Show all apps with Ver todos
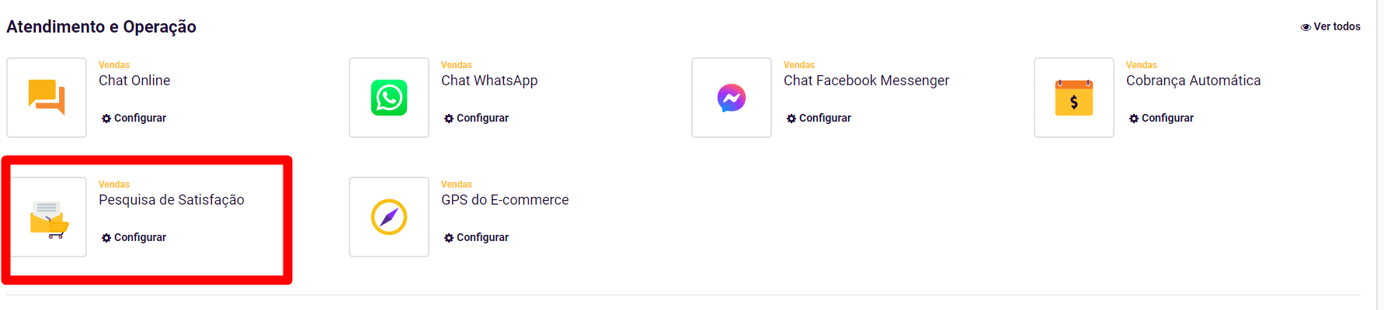 coord(1331,26)
